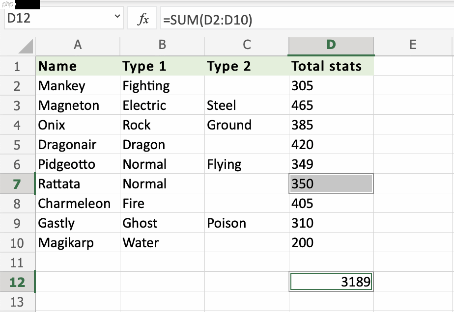Select row 3 header
Image resolution: width=454 pixels, height=312 pixels.
[x=17, y=105]
